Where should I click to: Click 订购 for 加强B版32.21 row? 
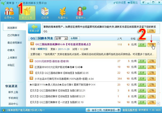point(152,97)
